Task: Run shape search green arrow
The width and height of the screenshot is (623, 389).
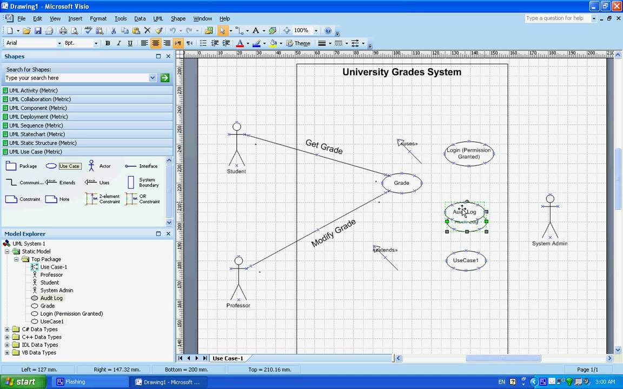Action: (165, 78)
